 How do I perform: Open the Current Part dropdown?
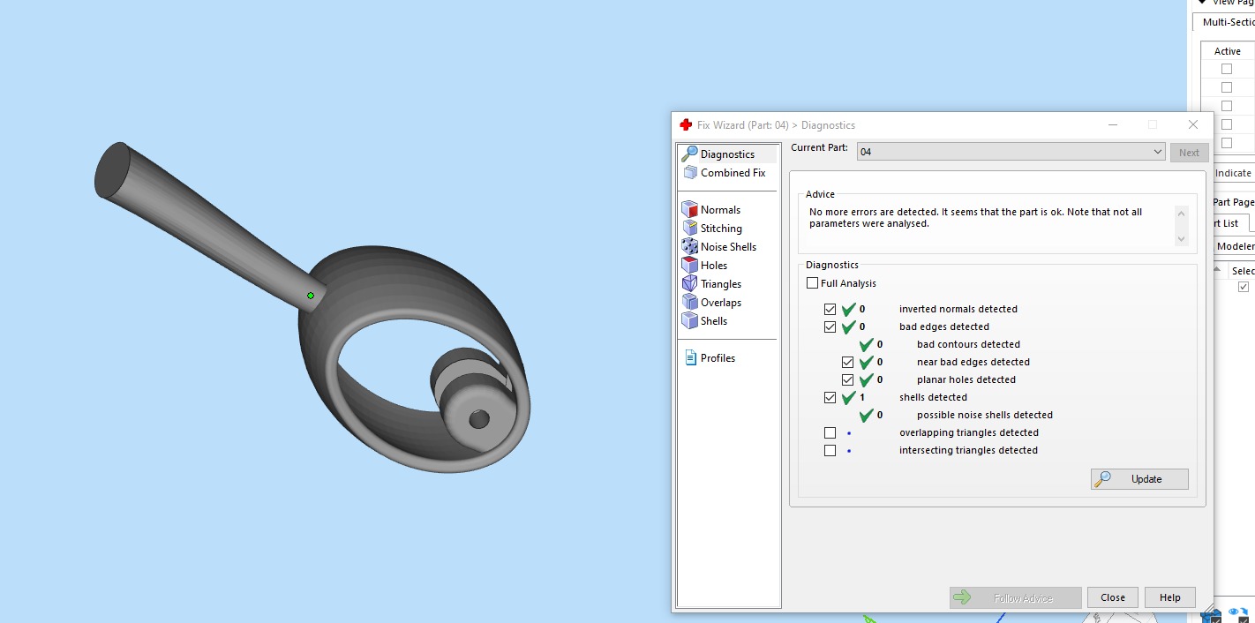[x=1011, y=152]
